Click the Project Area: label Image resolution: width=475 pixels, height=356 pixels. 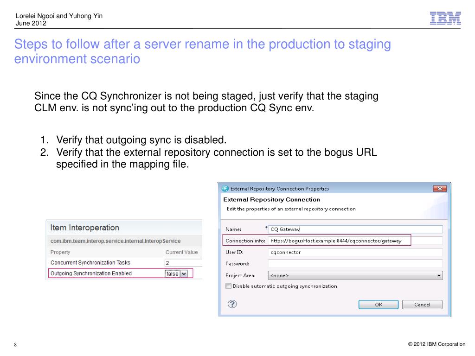coord(241,275)
